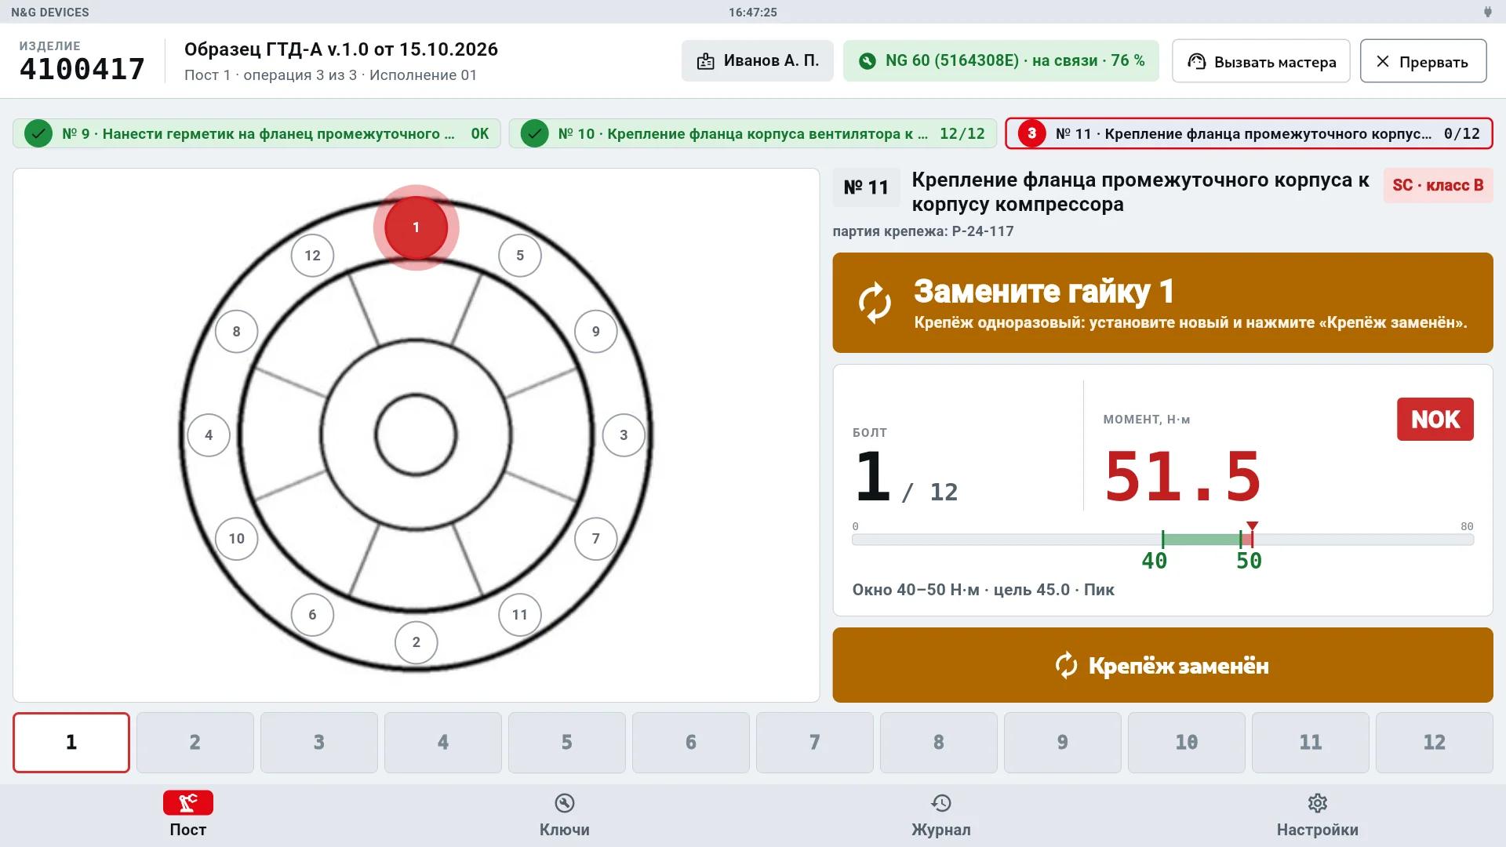
Task: Select bolt marker 2 on flange diagram
Action: coord(416,642)
